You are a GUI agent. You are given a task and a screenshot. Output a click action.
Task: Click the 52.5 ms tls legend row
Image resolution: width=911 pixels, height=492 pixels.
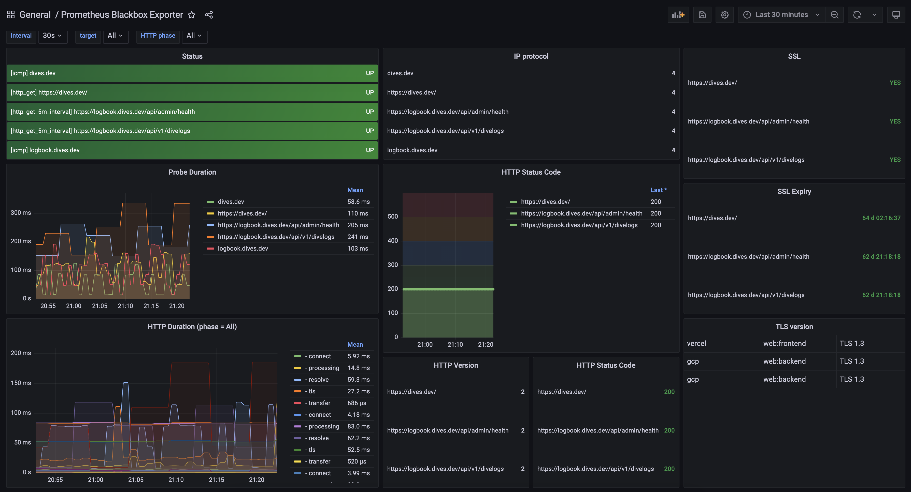coord(332,450)
